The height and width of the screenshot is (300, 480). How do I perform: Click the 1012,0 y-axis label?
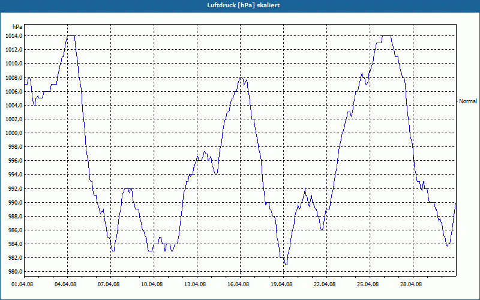coord(13,50)
